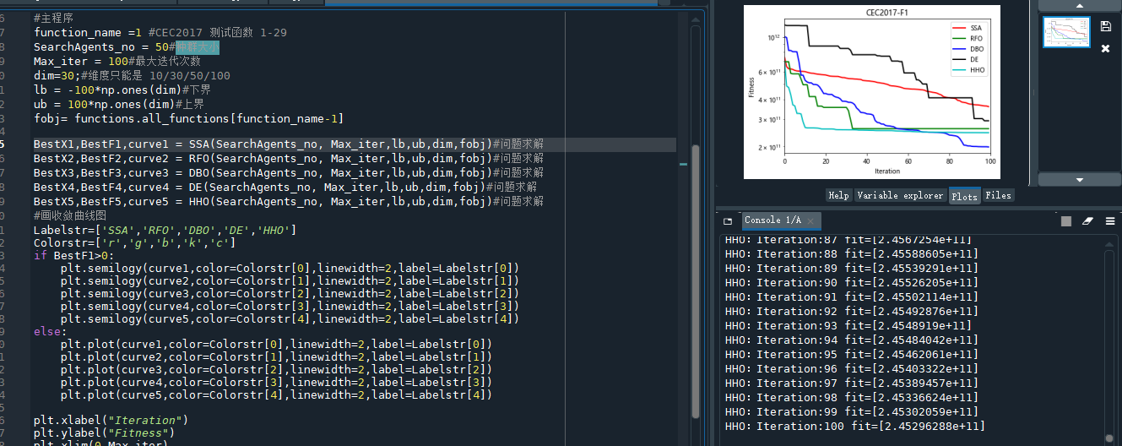
Task: Switch to the Files tab
Action: pos(998,195)
